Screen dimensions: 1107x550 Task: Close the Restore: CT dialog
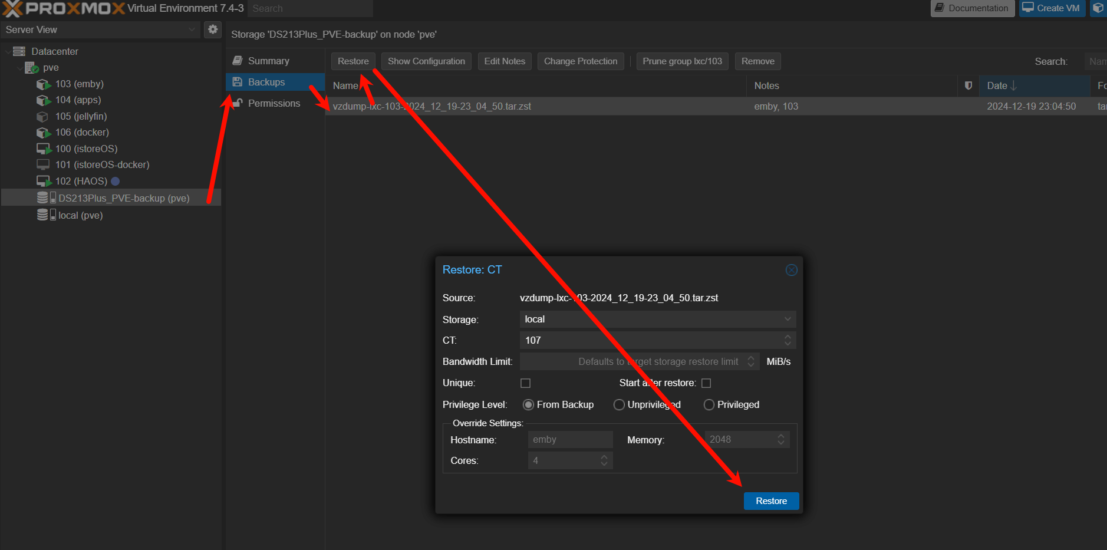tap(791, 270)
